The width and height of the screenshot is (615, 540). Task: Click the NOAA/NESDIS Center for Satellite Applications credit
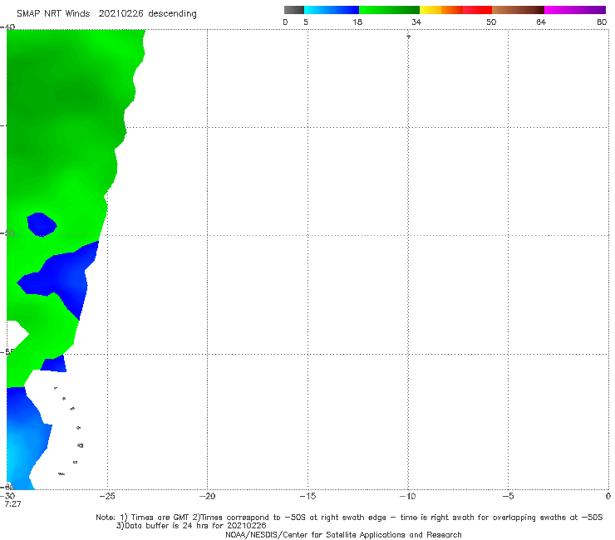click(x=343, y=534)
